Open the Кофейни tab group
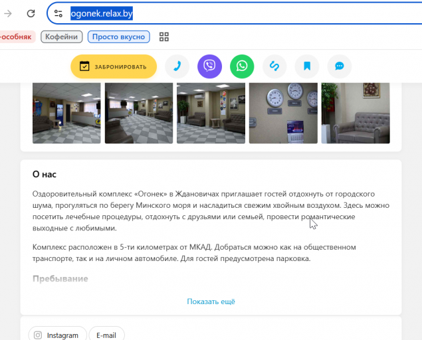The width and height of the screenshot is (422, 340). (x=62, y=37)
